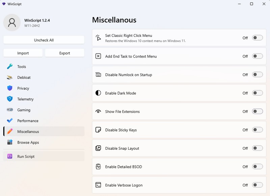
Task: Click the Import button
Action: click(23, 53)
